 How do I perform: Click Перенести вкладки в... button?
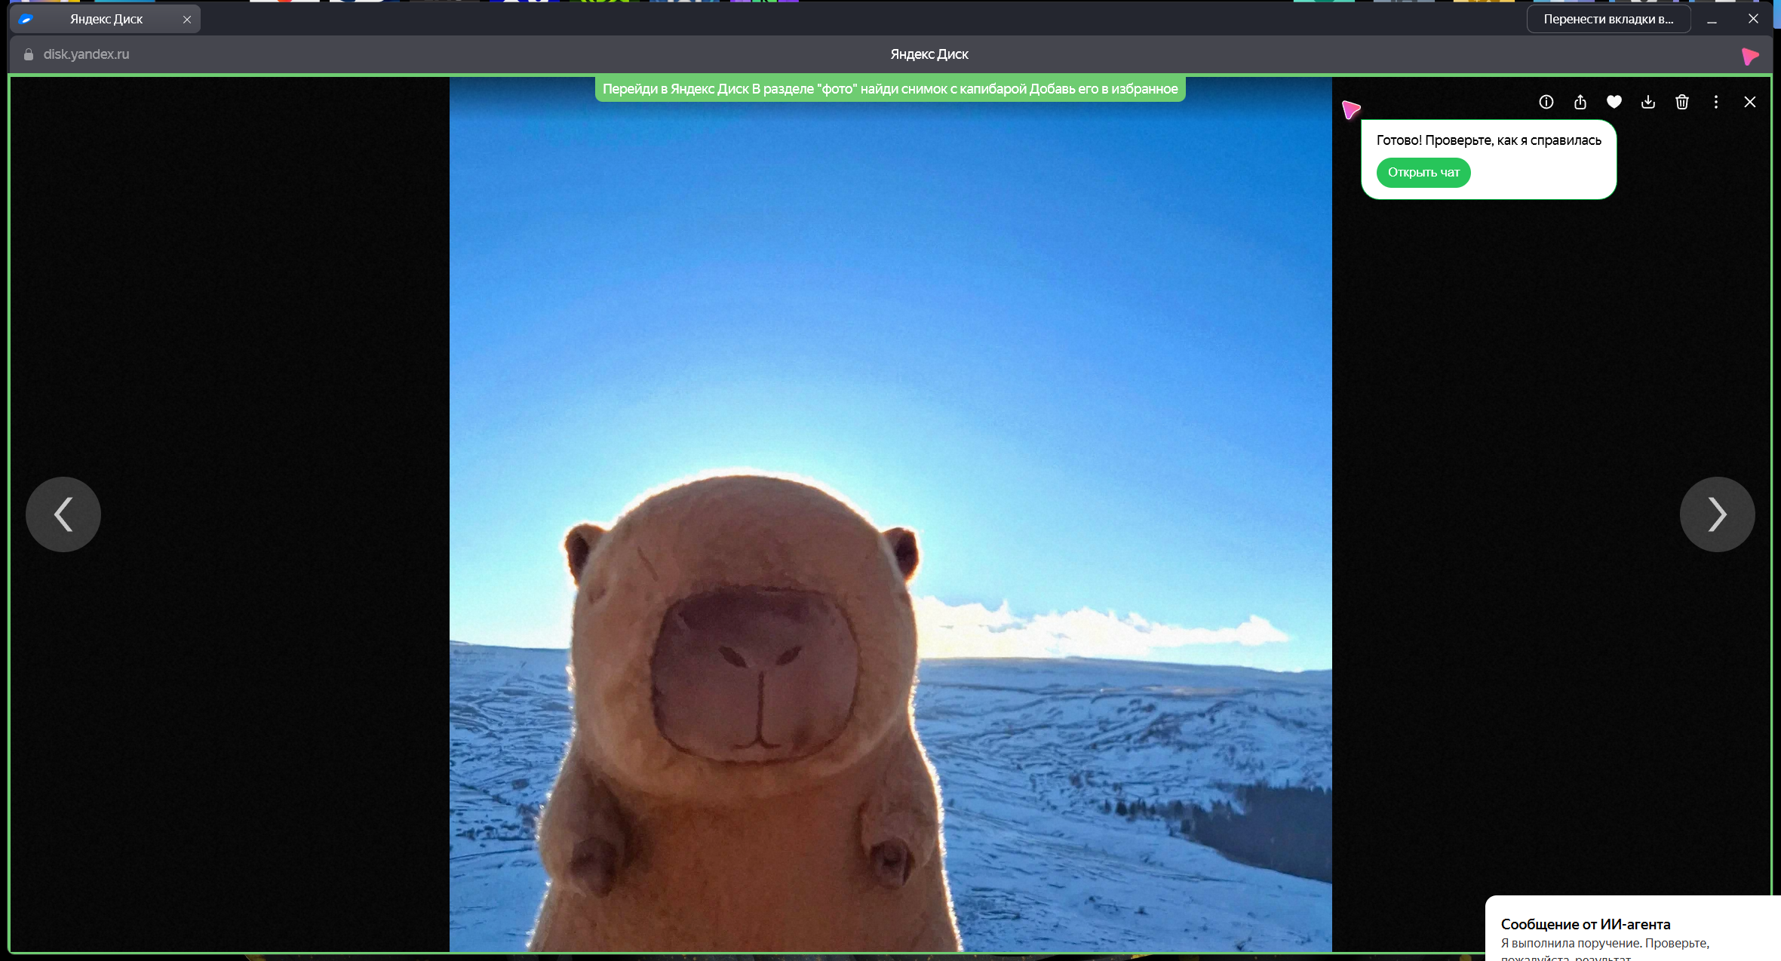1608,19
